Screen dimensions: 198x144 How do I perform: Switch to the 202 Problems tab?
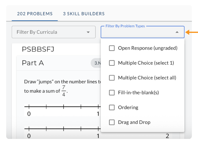coord(35,14)
